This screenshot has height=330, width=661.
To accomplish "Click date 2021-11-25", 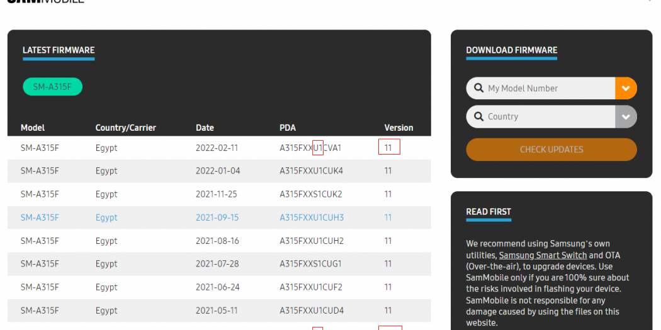I will [x=217, y=194].
